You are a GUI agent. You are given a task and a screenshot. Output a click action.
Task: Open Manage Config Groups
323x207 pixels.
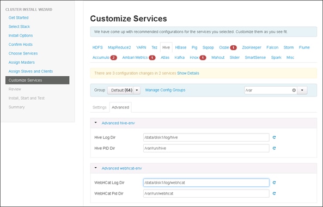pyautogui.click(x=165, y=90)
